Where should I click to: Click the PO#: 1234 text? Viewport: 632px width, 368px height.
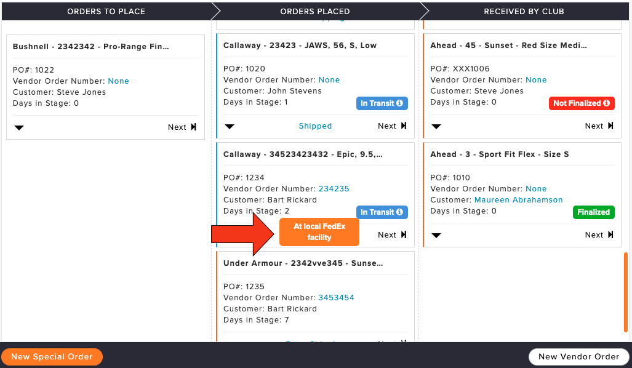pyautogui.click(x=244, y=177)
